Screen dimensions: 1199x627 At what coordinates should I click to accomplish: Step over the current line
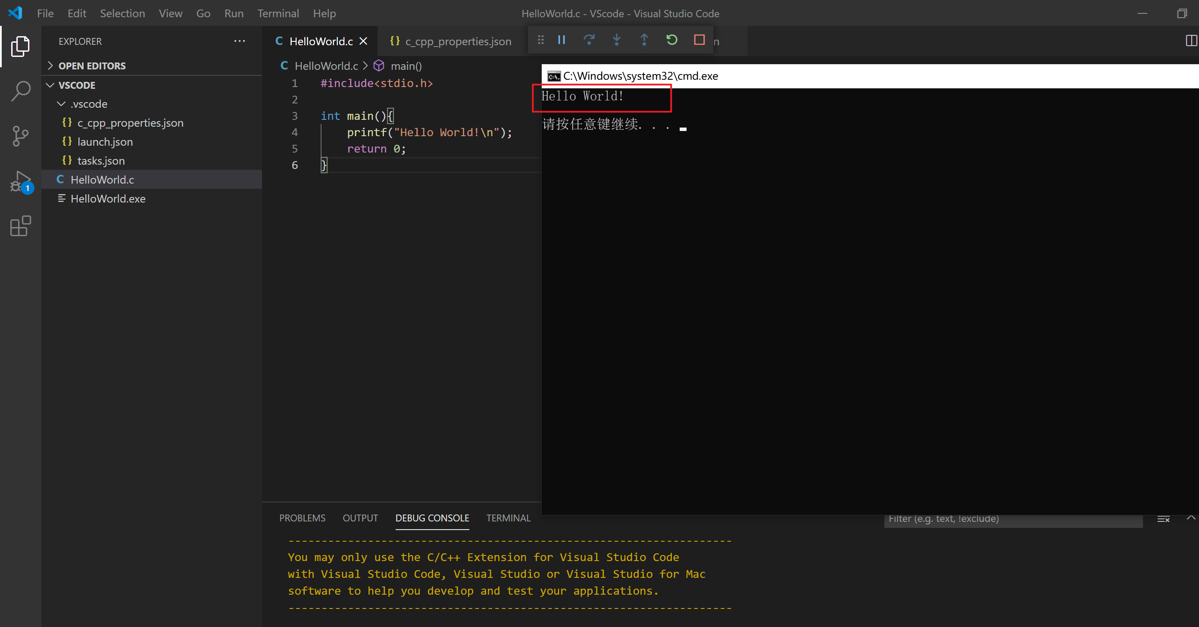pos(589,40)
